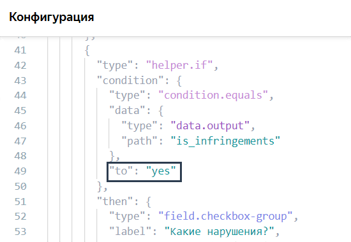The image size is (351, 242).
Task: Click the "to" key on line 49
Action: (121, 171)
